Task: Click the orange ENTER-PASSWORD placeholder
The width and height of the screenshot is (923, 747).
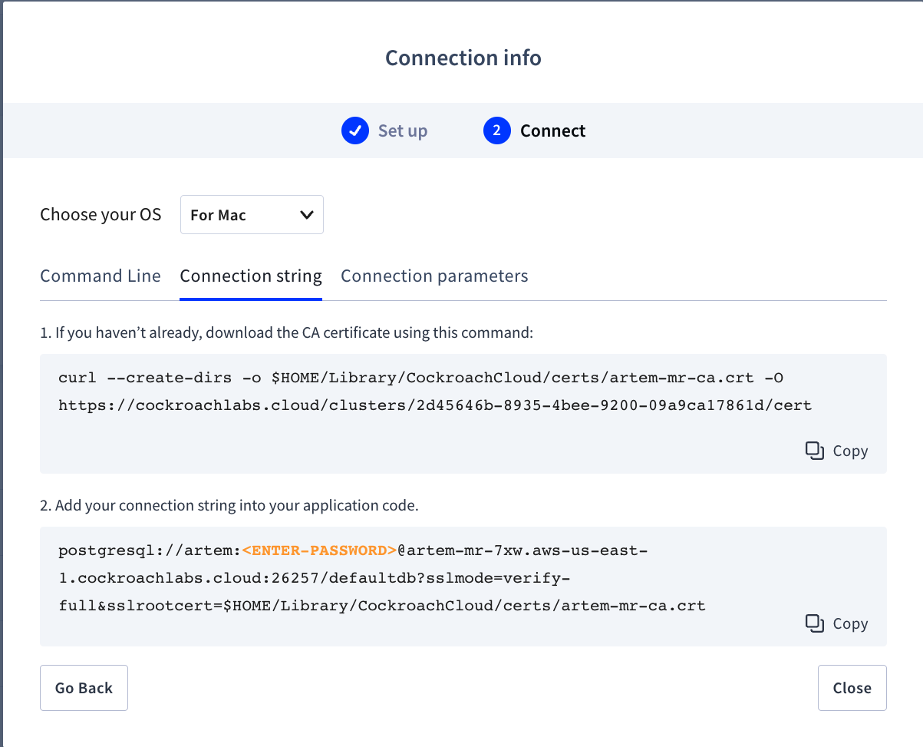Action: 319,550
